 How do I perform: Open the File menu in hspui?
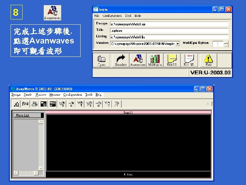click(97, 15)
